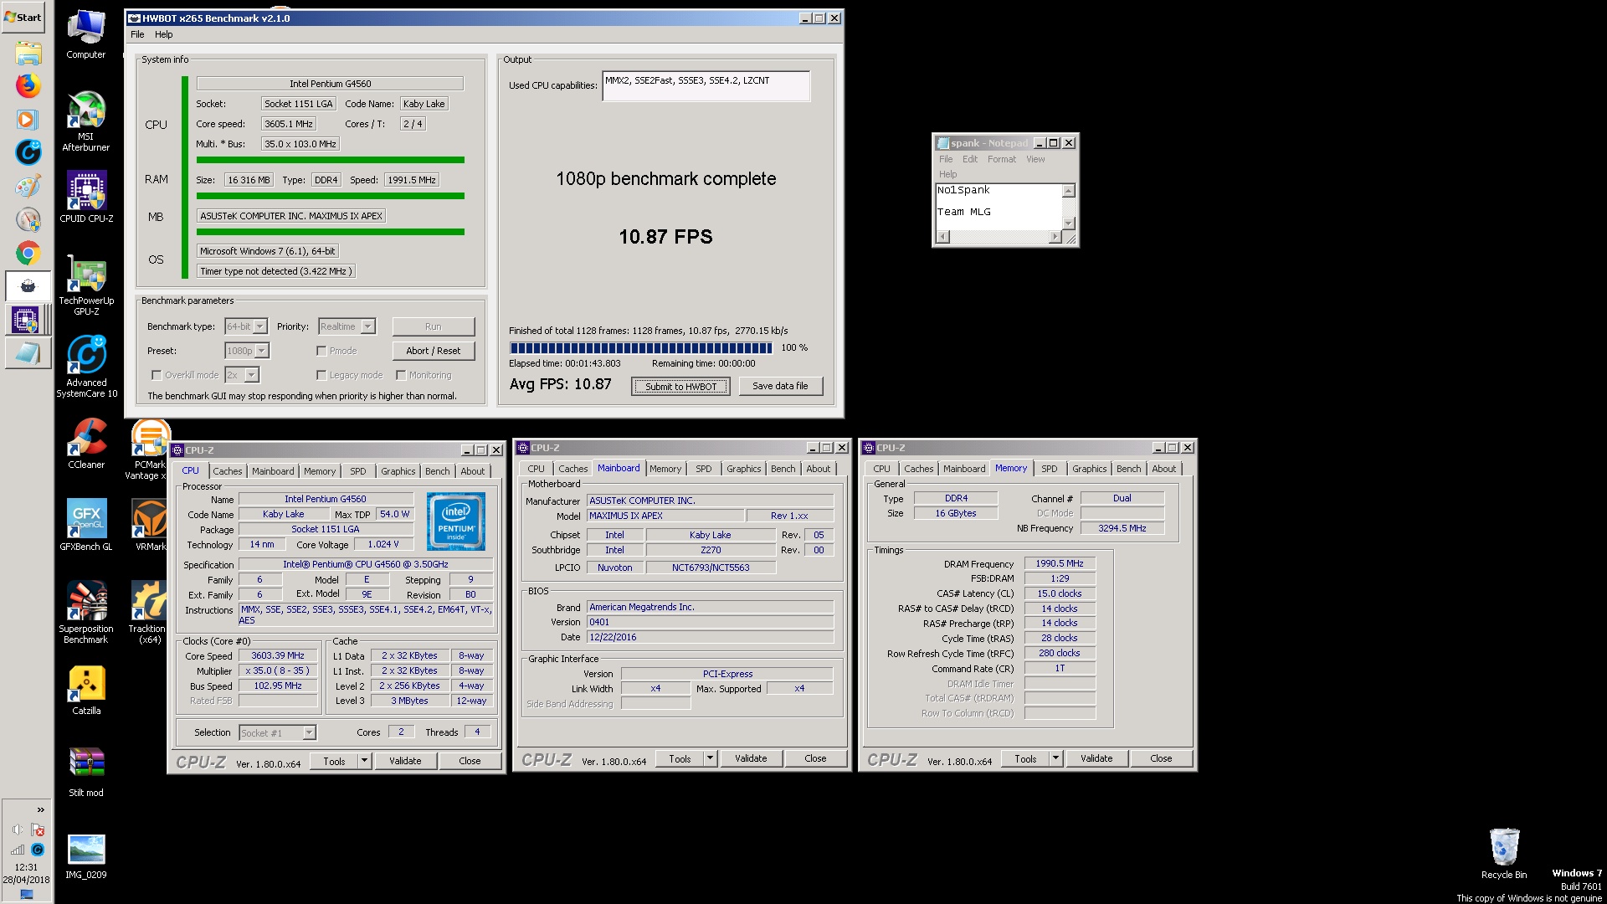1607x904 pixels.
Task: Open HWBOT Help menu
Action: click(x=163, y=34)
